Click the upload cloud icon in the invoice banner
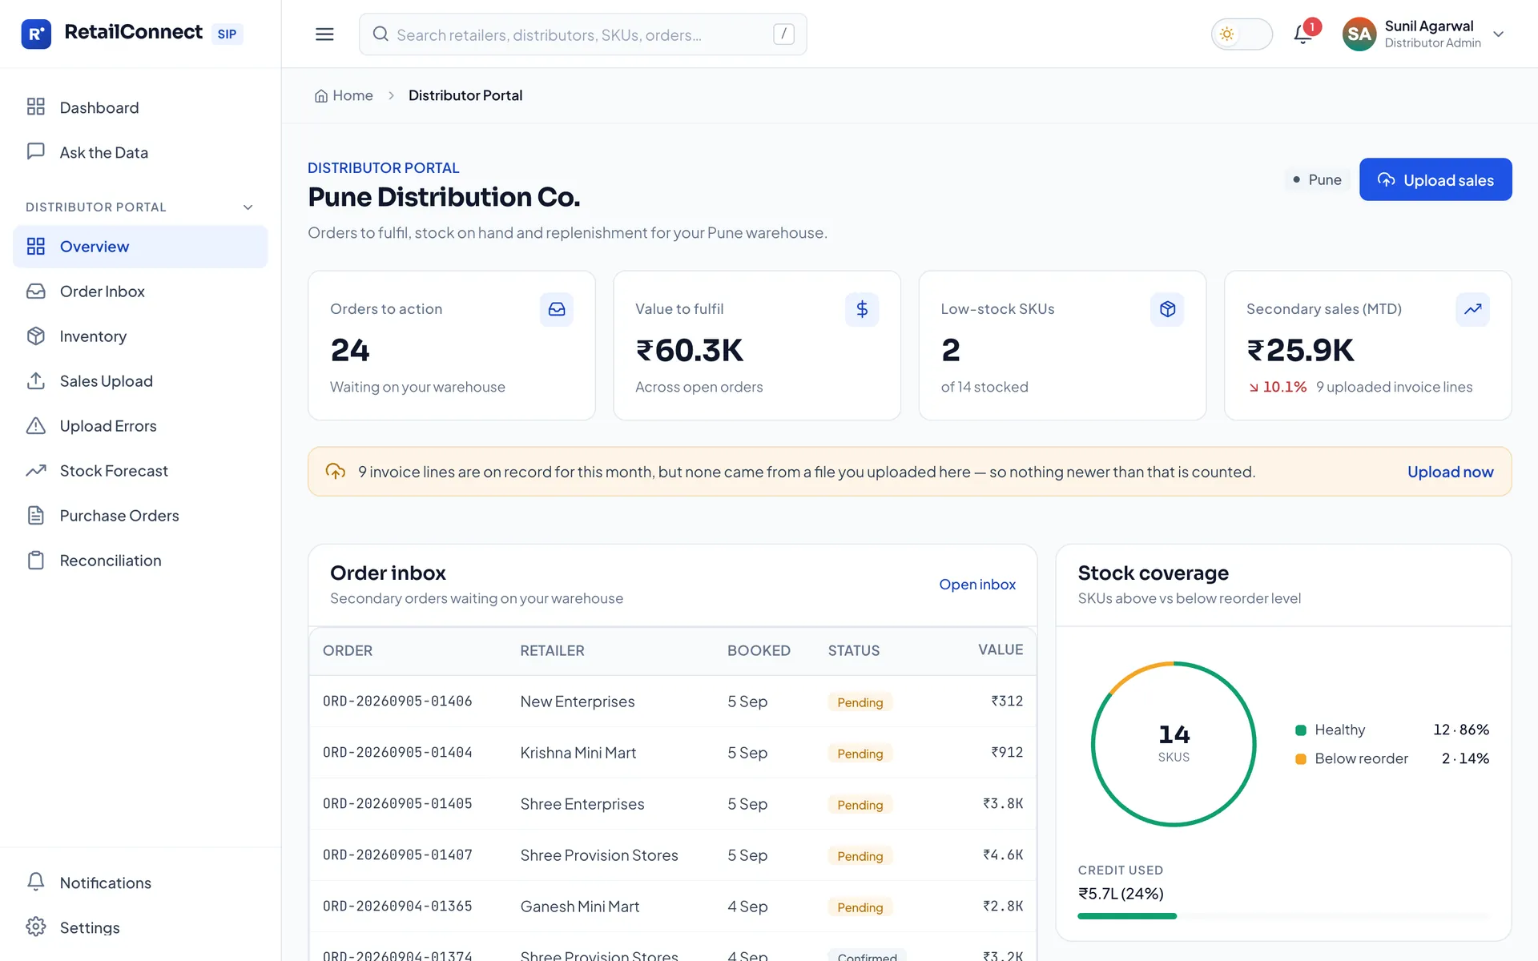The width and height of the screenshot is (1538, 961). (x=336, y=472)
